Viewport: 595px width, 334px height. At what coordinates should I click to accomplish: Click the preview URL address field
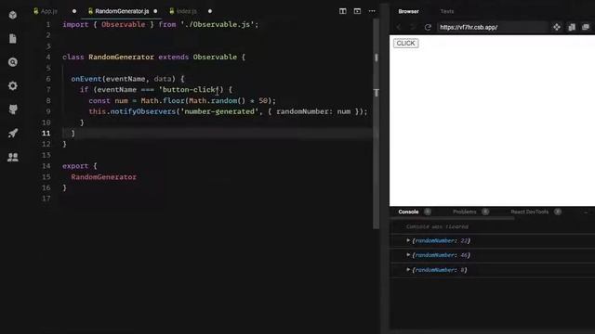tap(492, 27)
